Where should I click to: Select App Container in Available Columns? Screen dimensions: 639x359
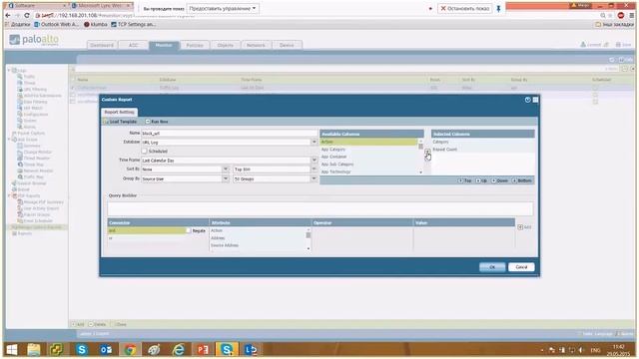(x=368, y=157)
